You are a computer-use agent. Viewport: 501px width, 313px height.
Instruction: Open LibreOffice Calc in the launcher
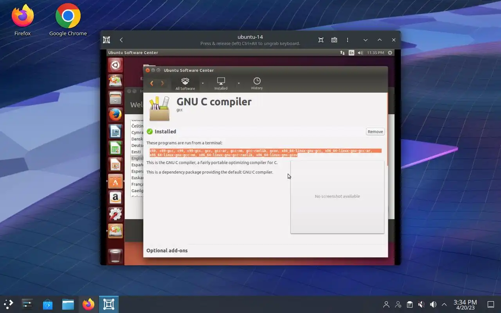coord(115,148)
